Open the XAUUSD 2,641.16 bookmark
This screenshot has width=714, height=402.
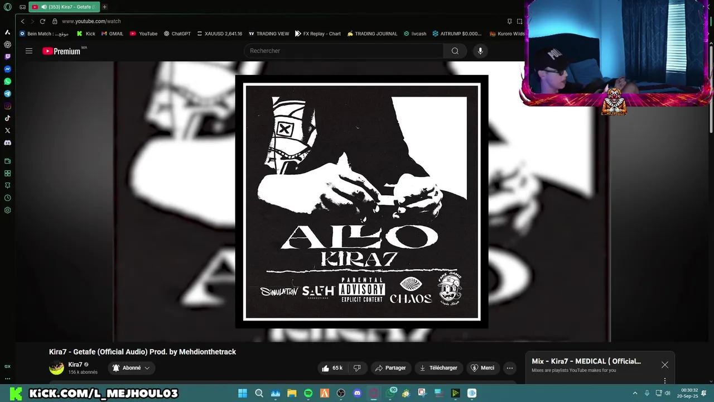pyautogui.click(x=219, y=33)
